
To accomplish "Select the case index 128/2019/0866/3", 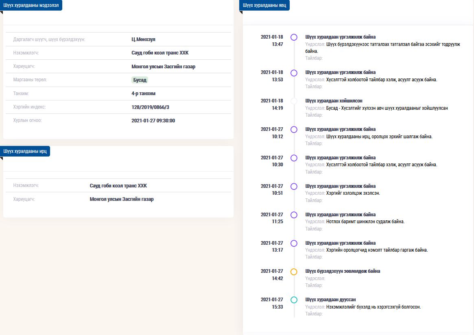I will click(x=150, y=107).
